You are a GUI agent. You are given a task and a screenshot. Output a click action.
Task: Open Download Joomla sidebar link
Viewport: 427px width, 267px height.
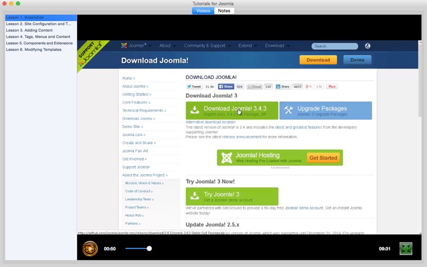tap(138, 119)
